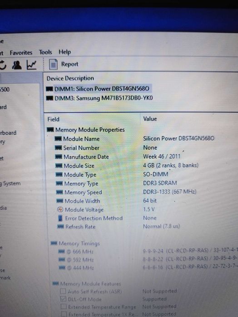
Task: Select value DDR3 SDRAM
Action: coord(160,183)
